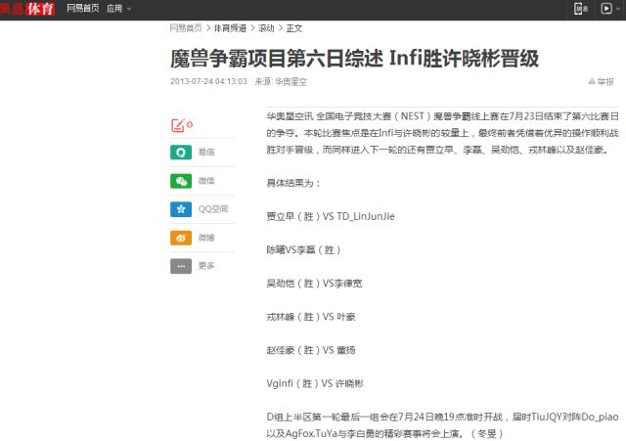
Task: Report the article via 举报
Action: pos(601,82)
